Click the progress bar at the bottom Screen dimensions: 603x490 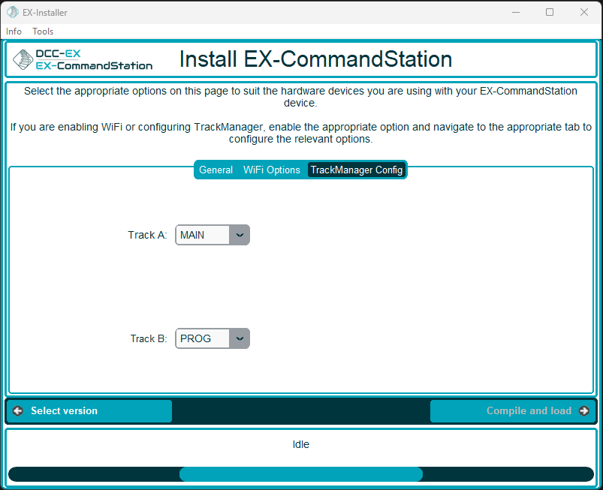click(301, 474)
